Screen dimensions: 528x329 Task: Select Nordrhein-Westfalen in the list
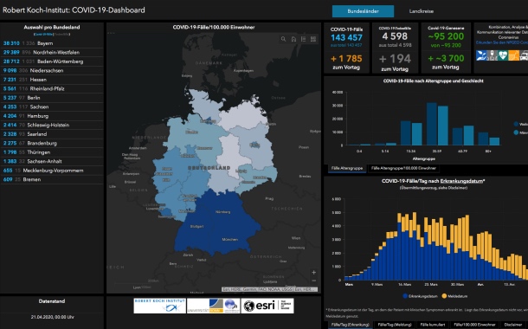[52, 52]
